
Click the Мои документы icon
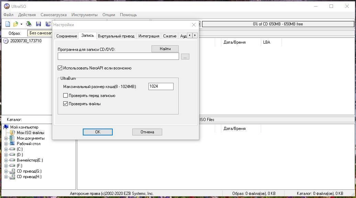(x=12, y=138)
